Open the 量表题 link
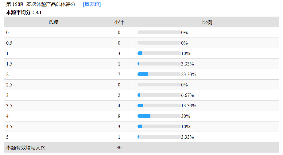Image resolution: width=283 pixels, height=155 pixels. (92, 4)
